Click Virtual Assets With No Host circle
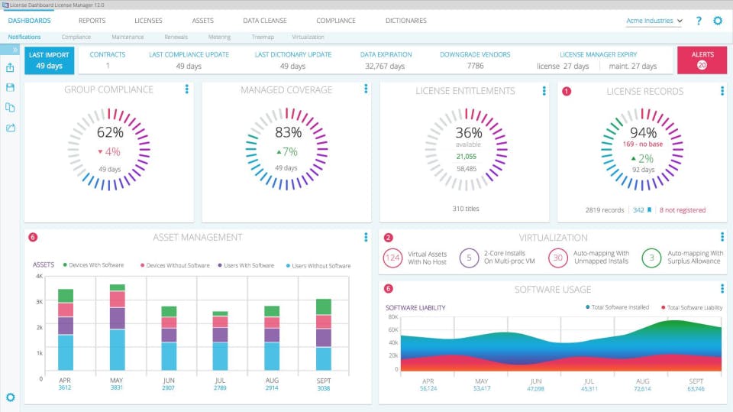This screenshot has width=733, height=412. click(392, 258)
